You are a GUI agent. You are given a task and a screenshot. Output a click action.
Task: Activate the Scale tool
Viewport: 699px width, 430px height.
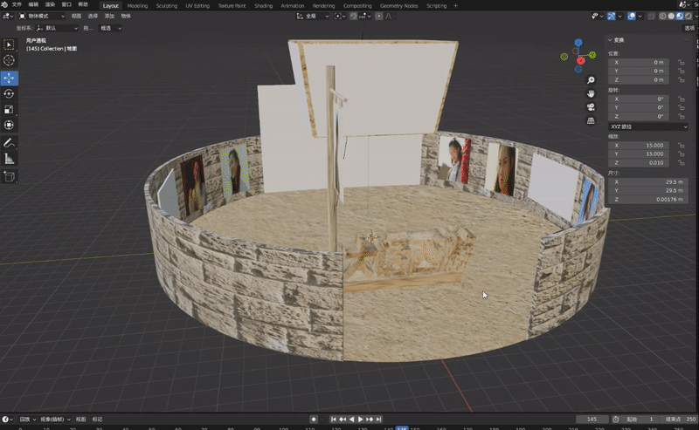9,110
